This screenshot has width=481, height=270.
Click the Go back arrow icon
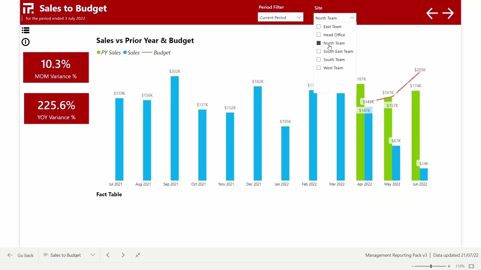click(10, 255)
